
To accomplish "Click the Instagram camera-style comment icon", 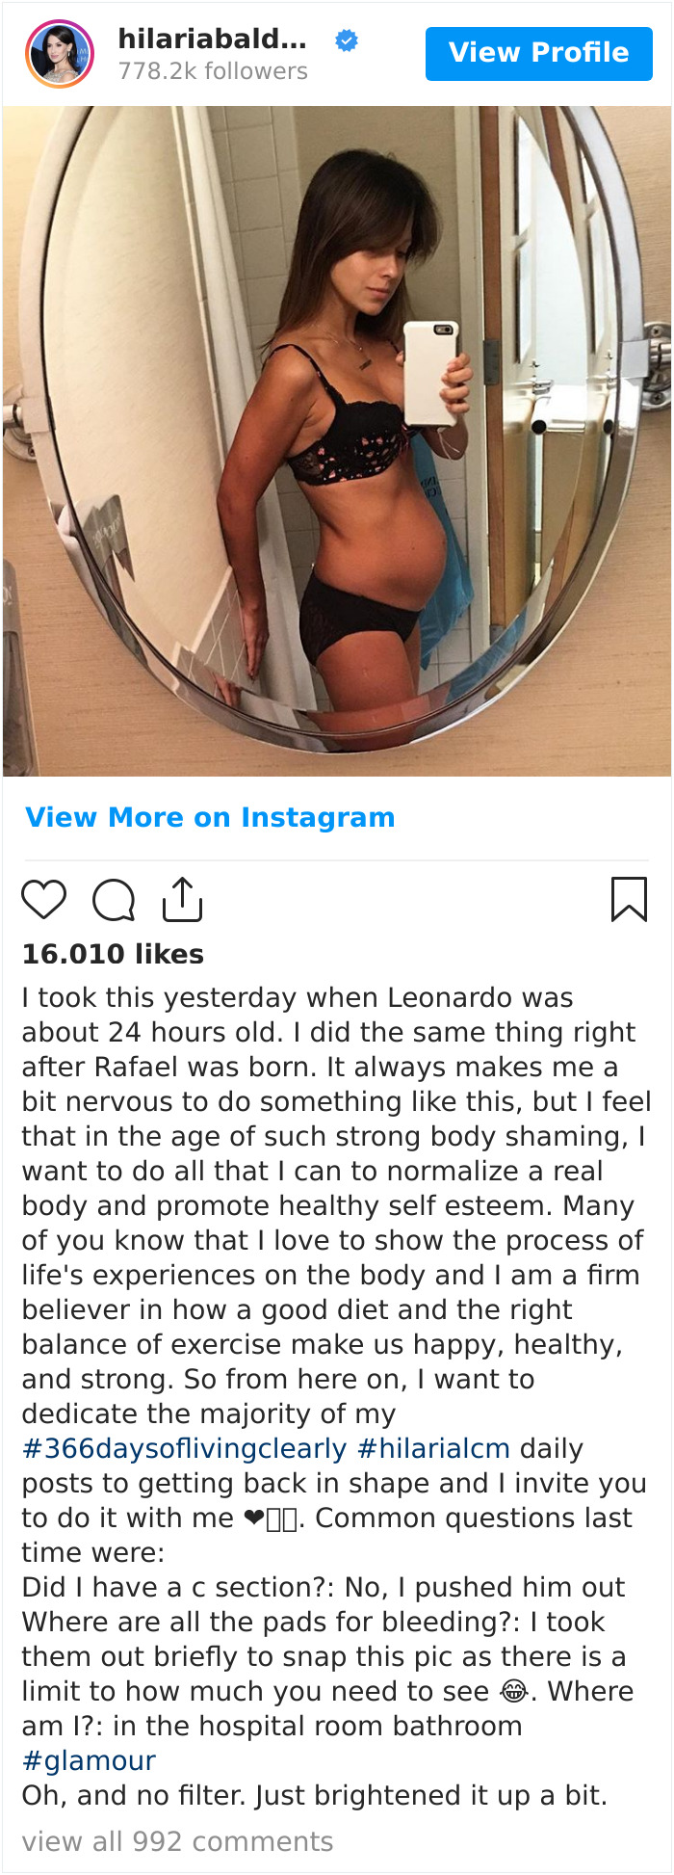I will click(112, 898).
